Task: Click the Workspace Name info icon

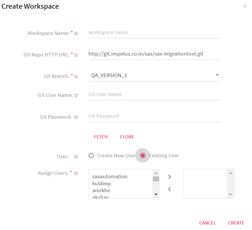Action: 76,33
